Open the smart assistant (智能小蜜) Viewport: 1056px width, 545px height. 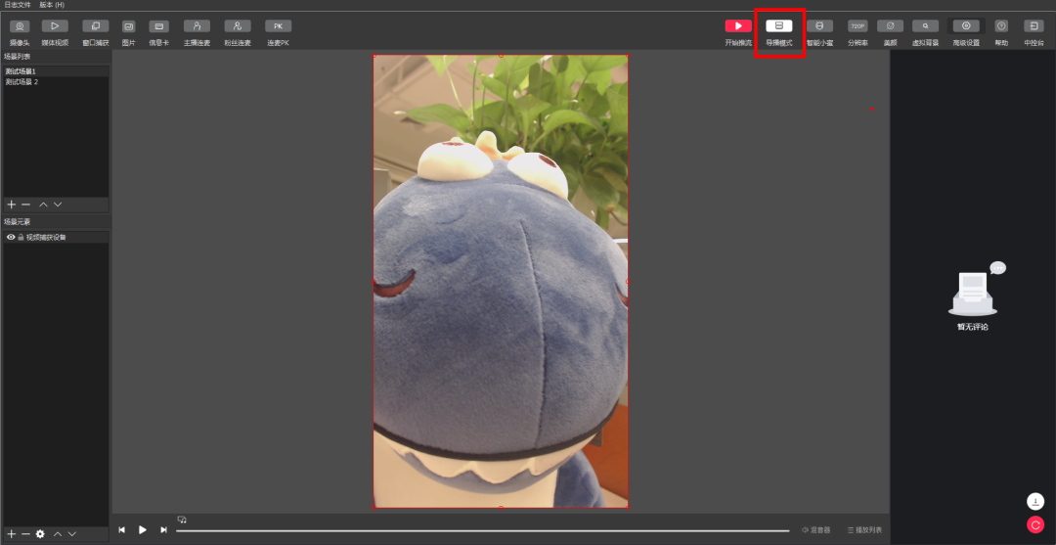(819, 32)
